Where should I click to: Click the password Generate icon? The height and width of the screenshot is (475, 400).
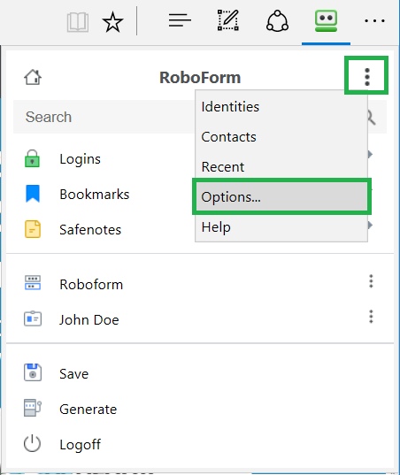point(33,408)
